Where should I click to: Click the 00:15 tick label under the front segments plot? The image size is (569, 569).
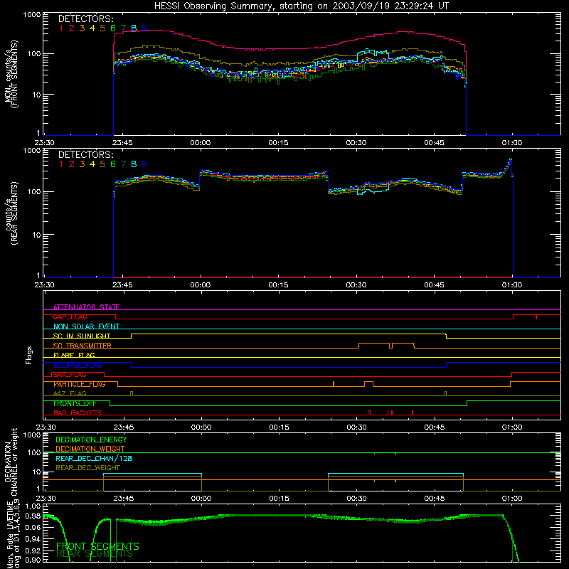coord(278,143)
